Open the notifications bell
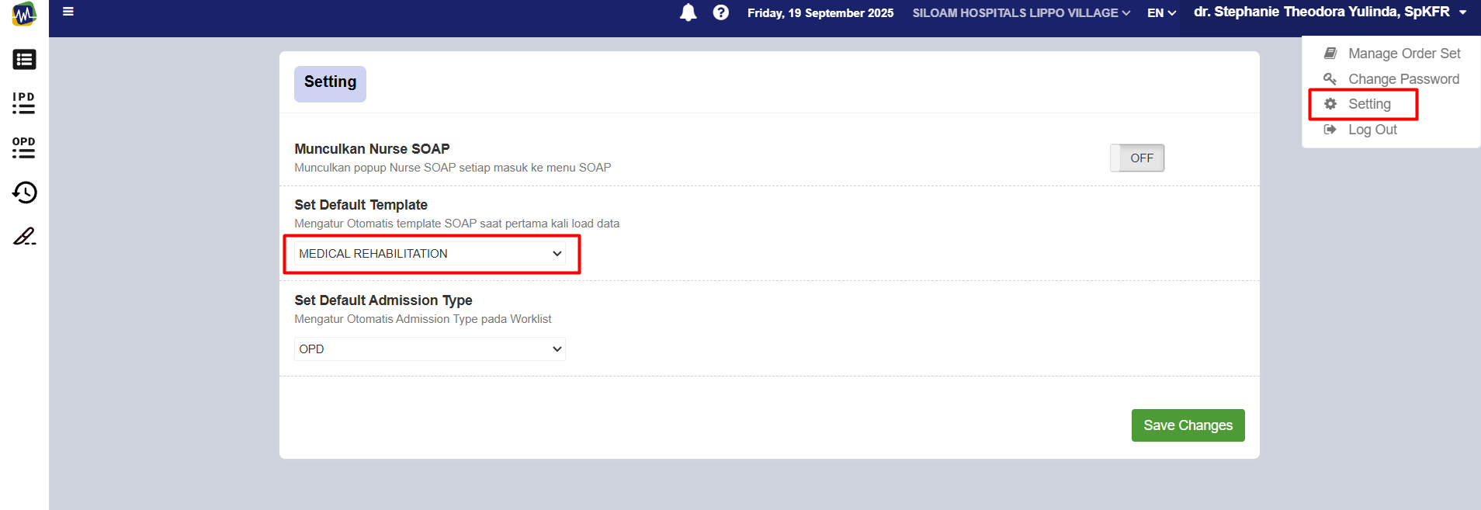Screen dimensions: 1481x510 [x=688, y=12]
